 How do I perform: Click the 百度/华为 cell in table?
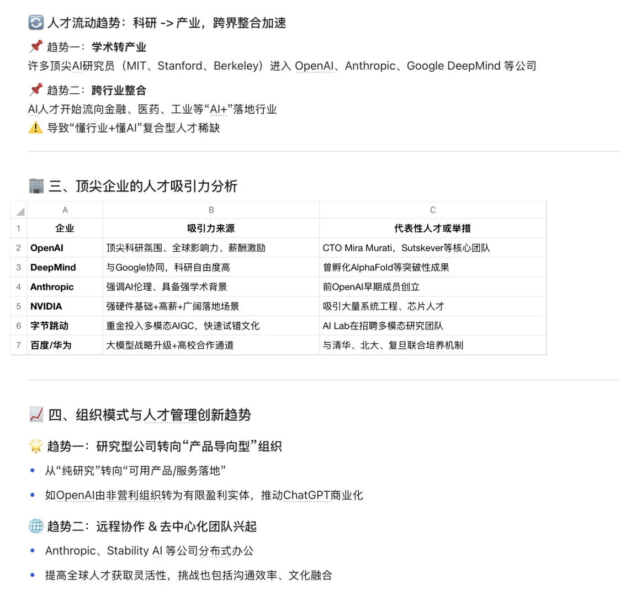coord(65,345)
